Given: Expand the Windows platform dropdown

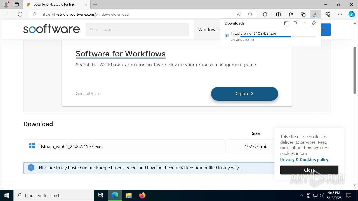Looking at the screenshot, I should 209,30.
